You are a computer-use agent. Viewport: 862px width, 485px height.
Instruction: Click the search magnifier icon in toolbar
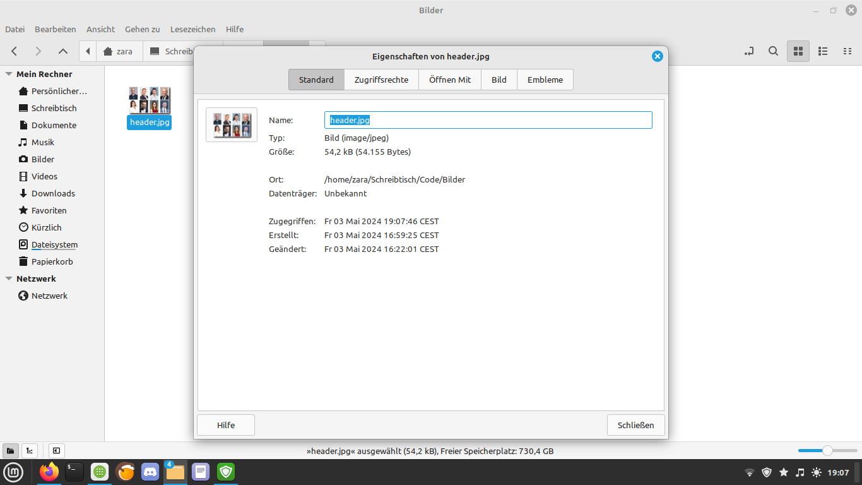tap(773, 51)
